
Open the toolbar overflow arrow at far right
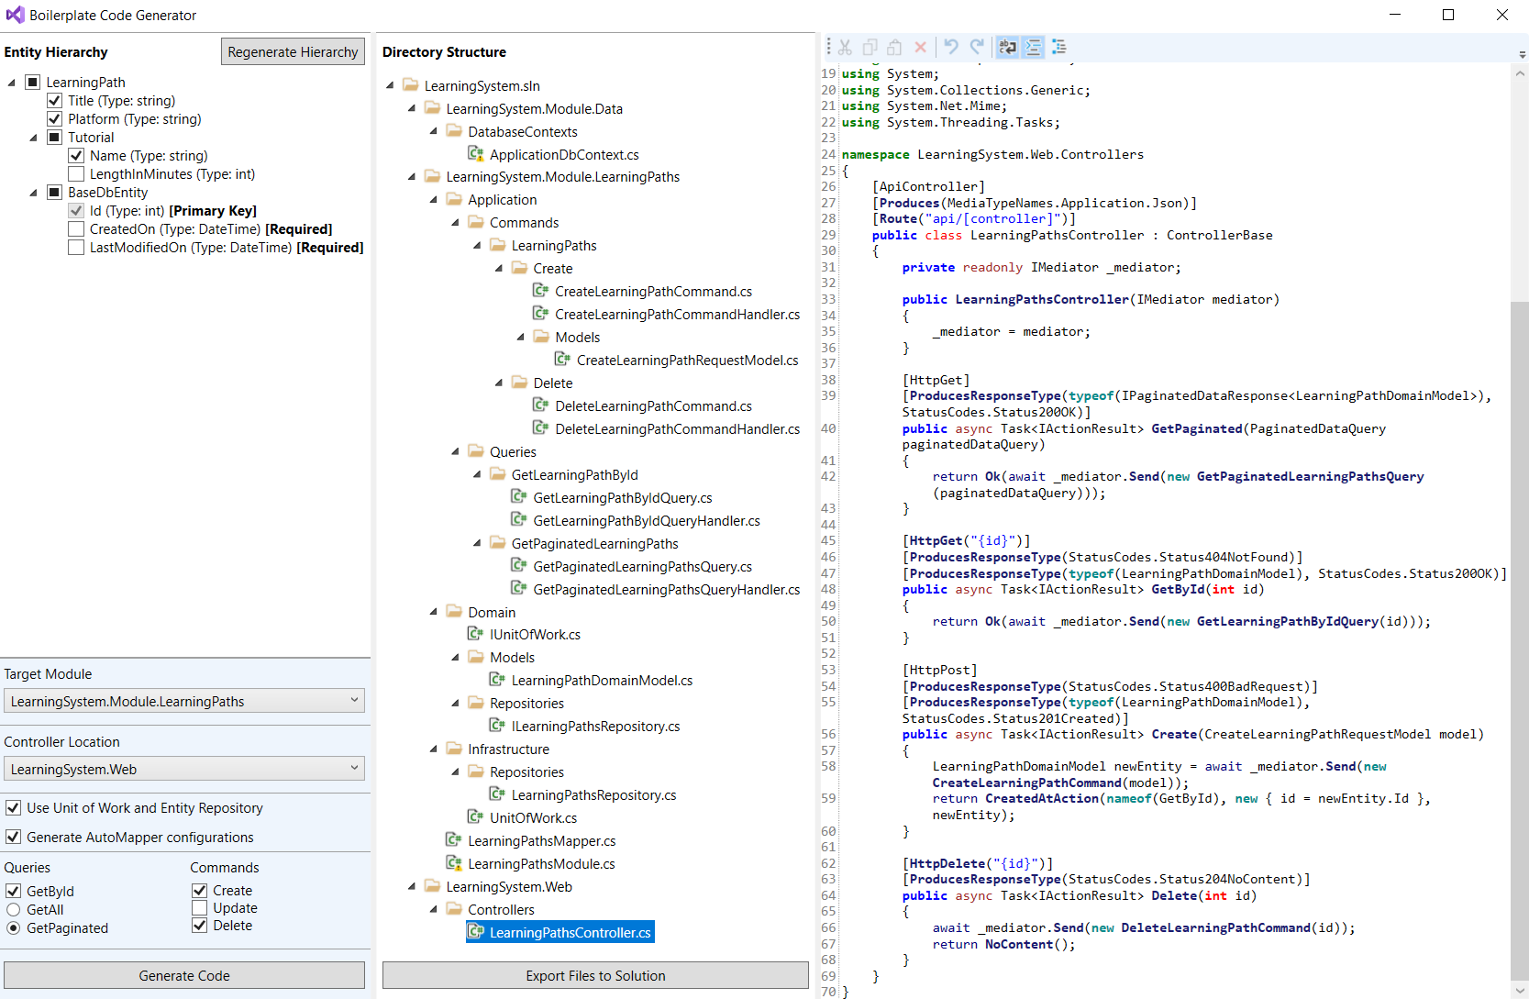click(1523, 55)
